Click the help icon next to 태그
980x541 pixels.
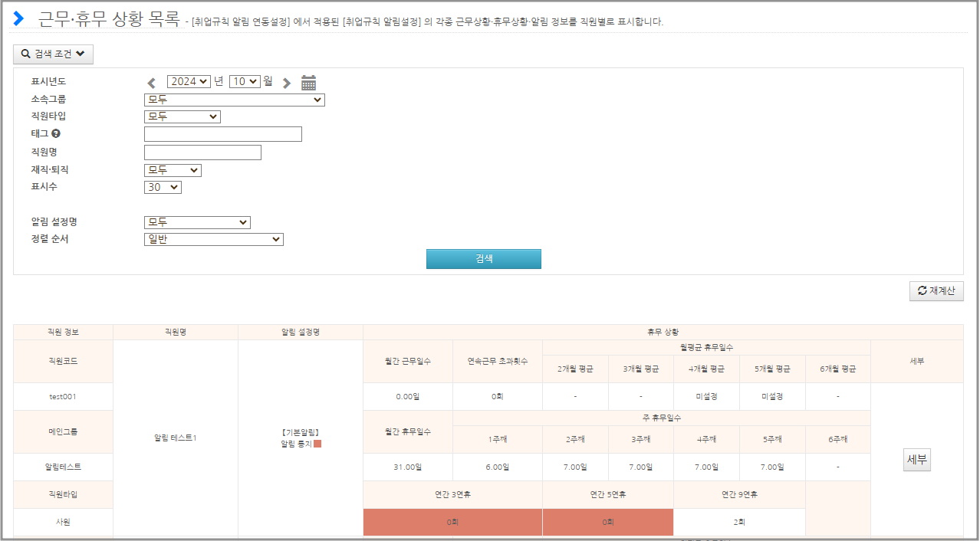(x=56, y=134)
